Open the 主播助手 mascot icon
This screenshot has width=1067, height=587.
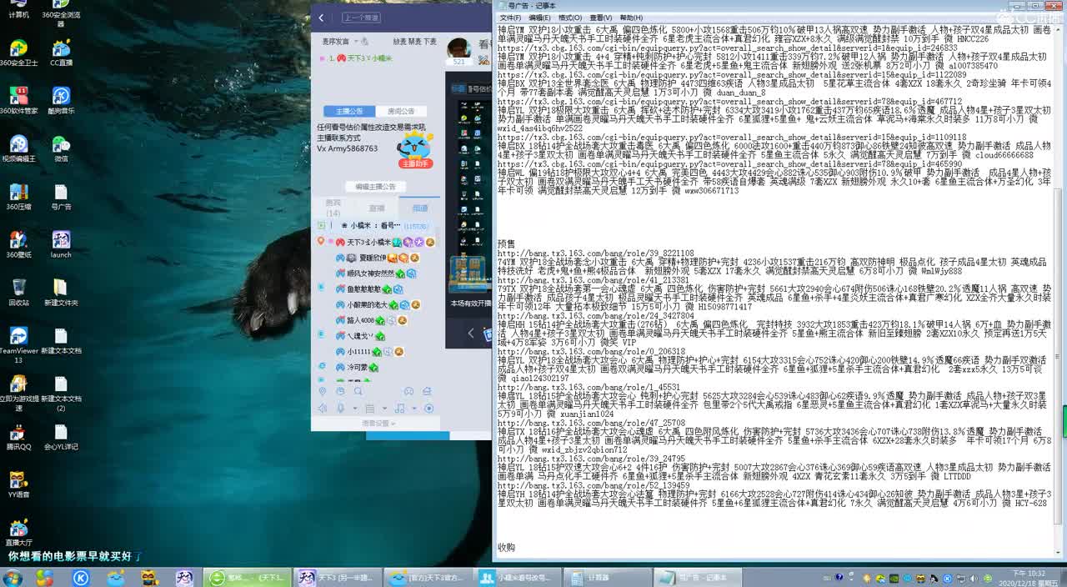coord(414,150)
